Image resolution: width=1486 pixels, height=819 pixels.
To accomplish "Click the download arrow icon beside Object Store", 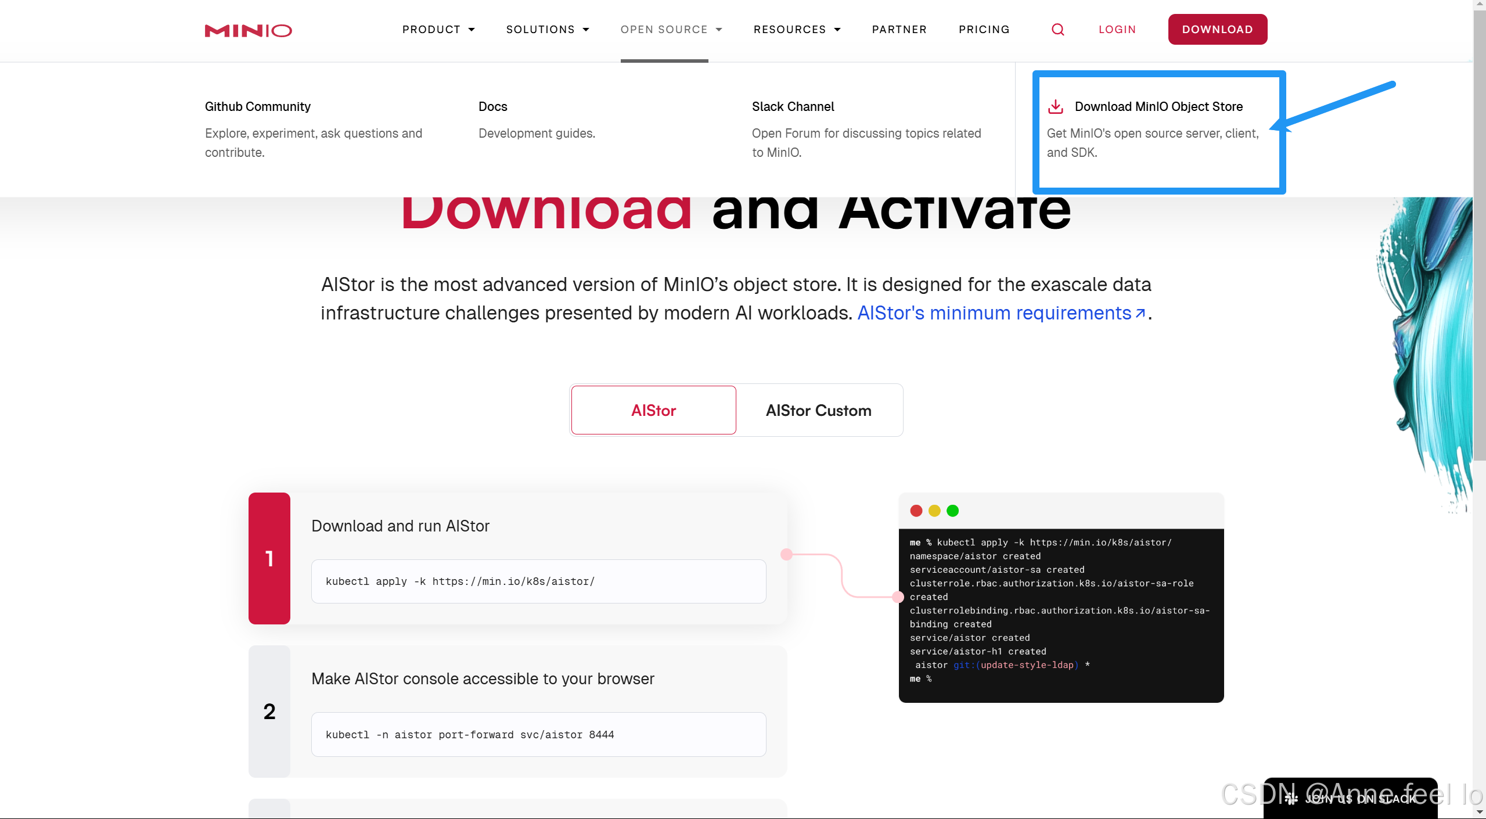I will click(x=1055, y=106).
